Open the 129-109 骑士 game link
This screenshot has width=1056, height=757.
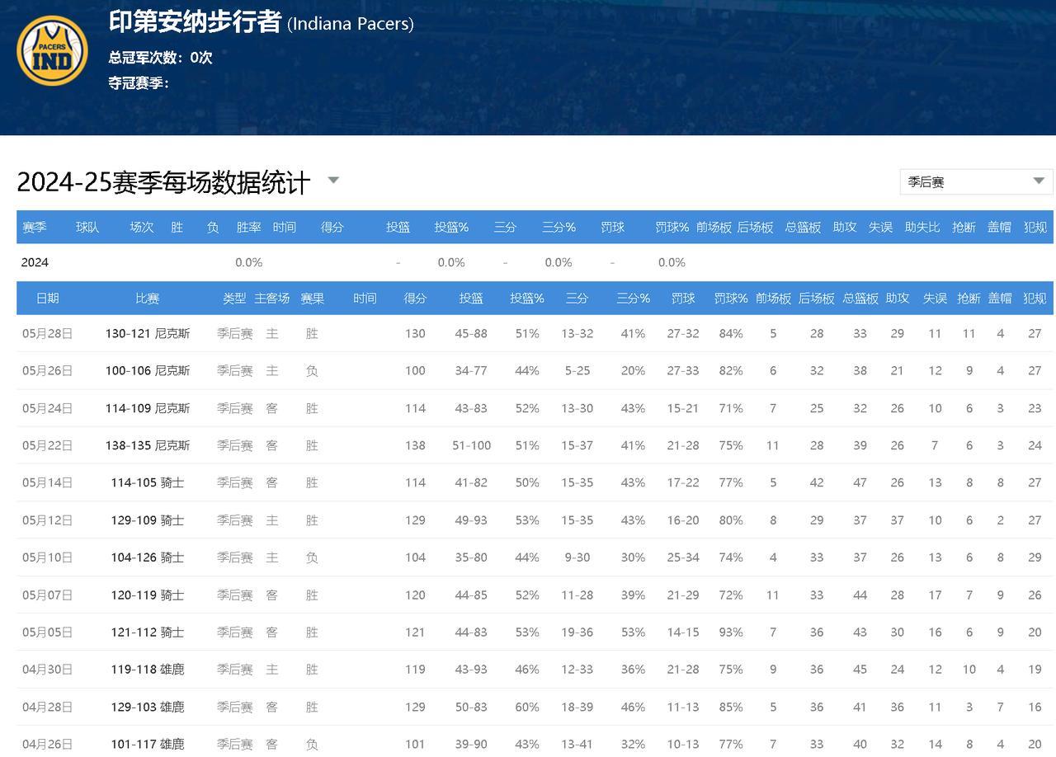click(x=148, y=520)
